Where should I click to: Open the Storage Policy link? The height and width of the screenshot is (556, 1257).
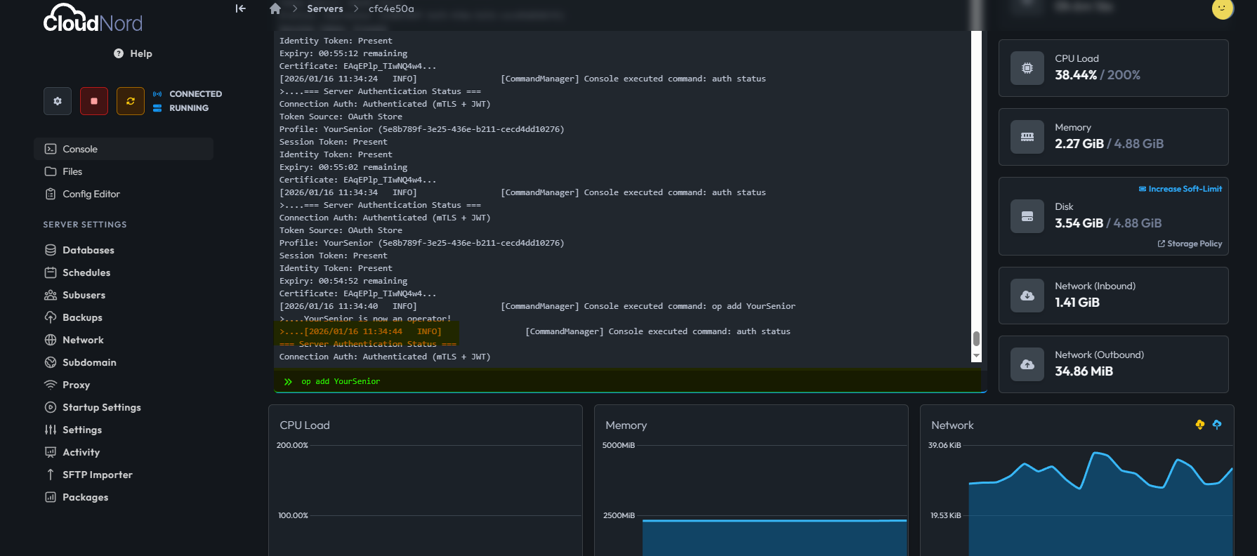click(1193, 244)
